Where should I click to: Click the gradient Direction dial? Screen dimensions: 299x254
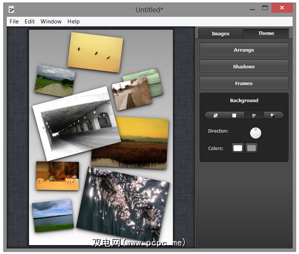point(256,133)
